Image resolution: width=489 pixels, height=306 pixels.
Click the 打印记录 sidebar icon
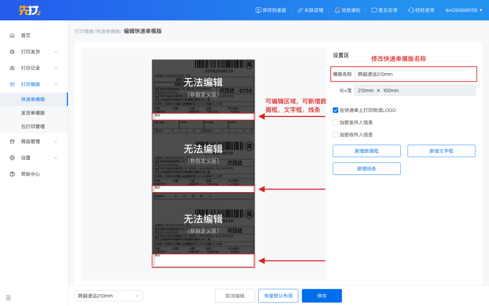[12, 68]
